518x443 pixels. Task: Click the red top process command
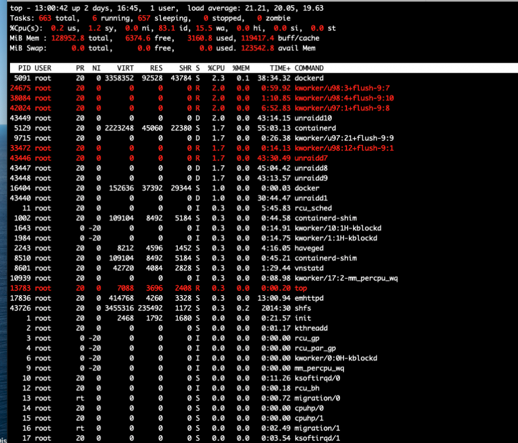[300, 288]
